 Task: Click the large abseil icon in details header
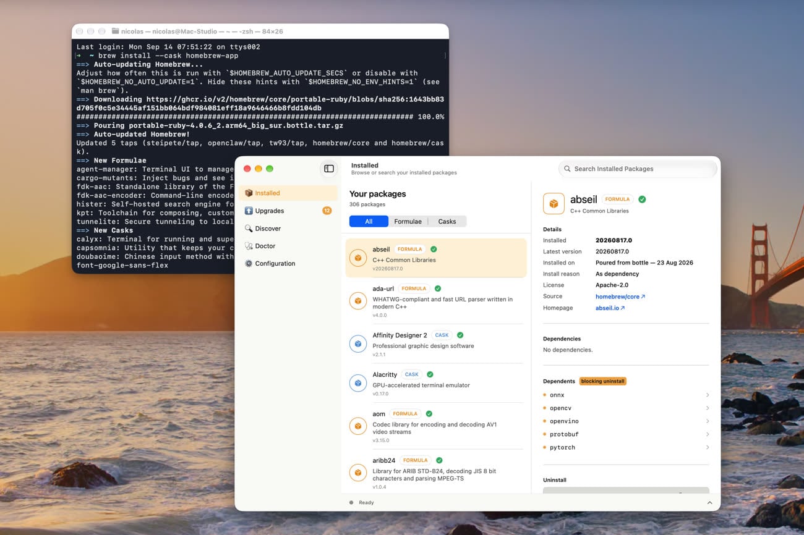click(554, 203)
